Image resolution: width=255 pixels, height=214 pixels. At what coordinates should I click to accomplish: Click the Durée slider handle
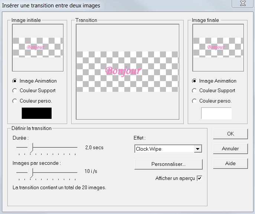(x=30, y=148)
